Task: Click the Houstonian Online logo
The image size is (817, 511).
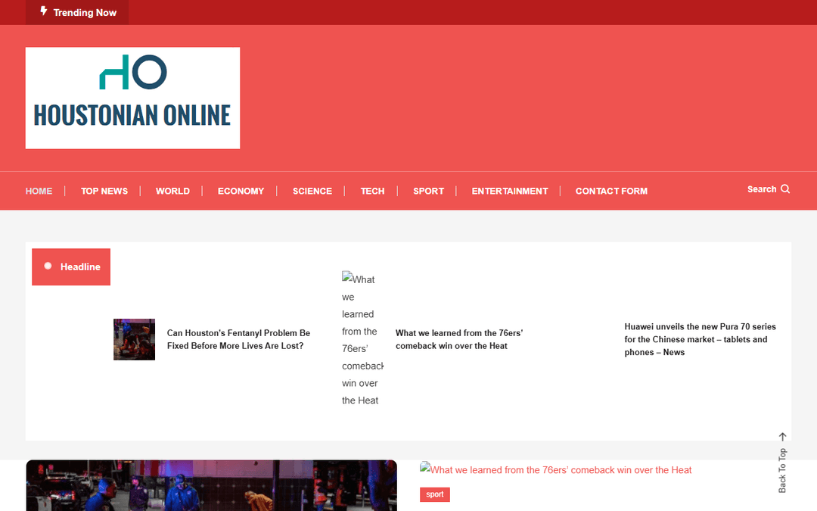Action: [x=133, y=98]
